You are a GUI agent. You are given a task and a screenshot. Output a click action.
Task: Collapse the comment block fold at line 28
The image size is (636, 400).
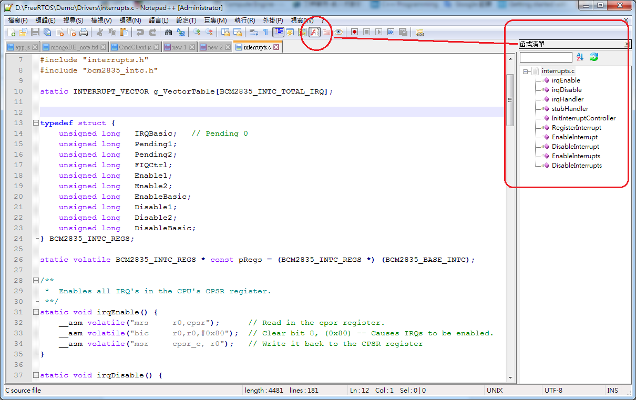point(35,280)
